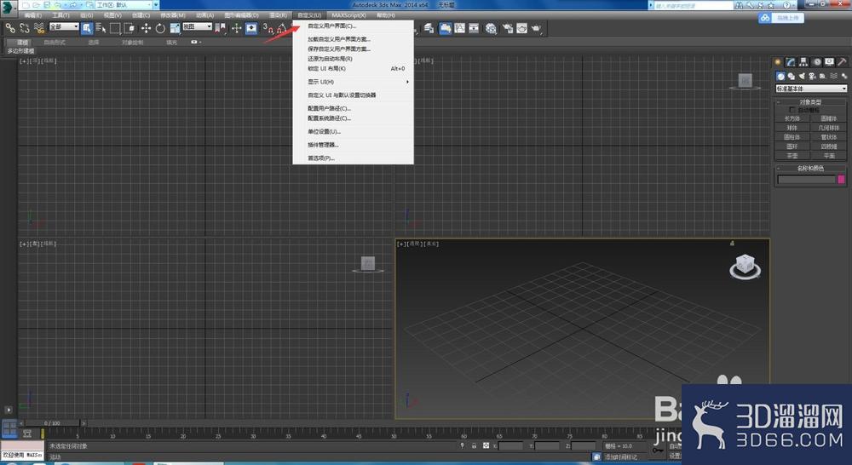This screenshot has width=852, height=465.
Task: Enable the 自动栅格 checkbox
Action: (x=792, y=110)
